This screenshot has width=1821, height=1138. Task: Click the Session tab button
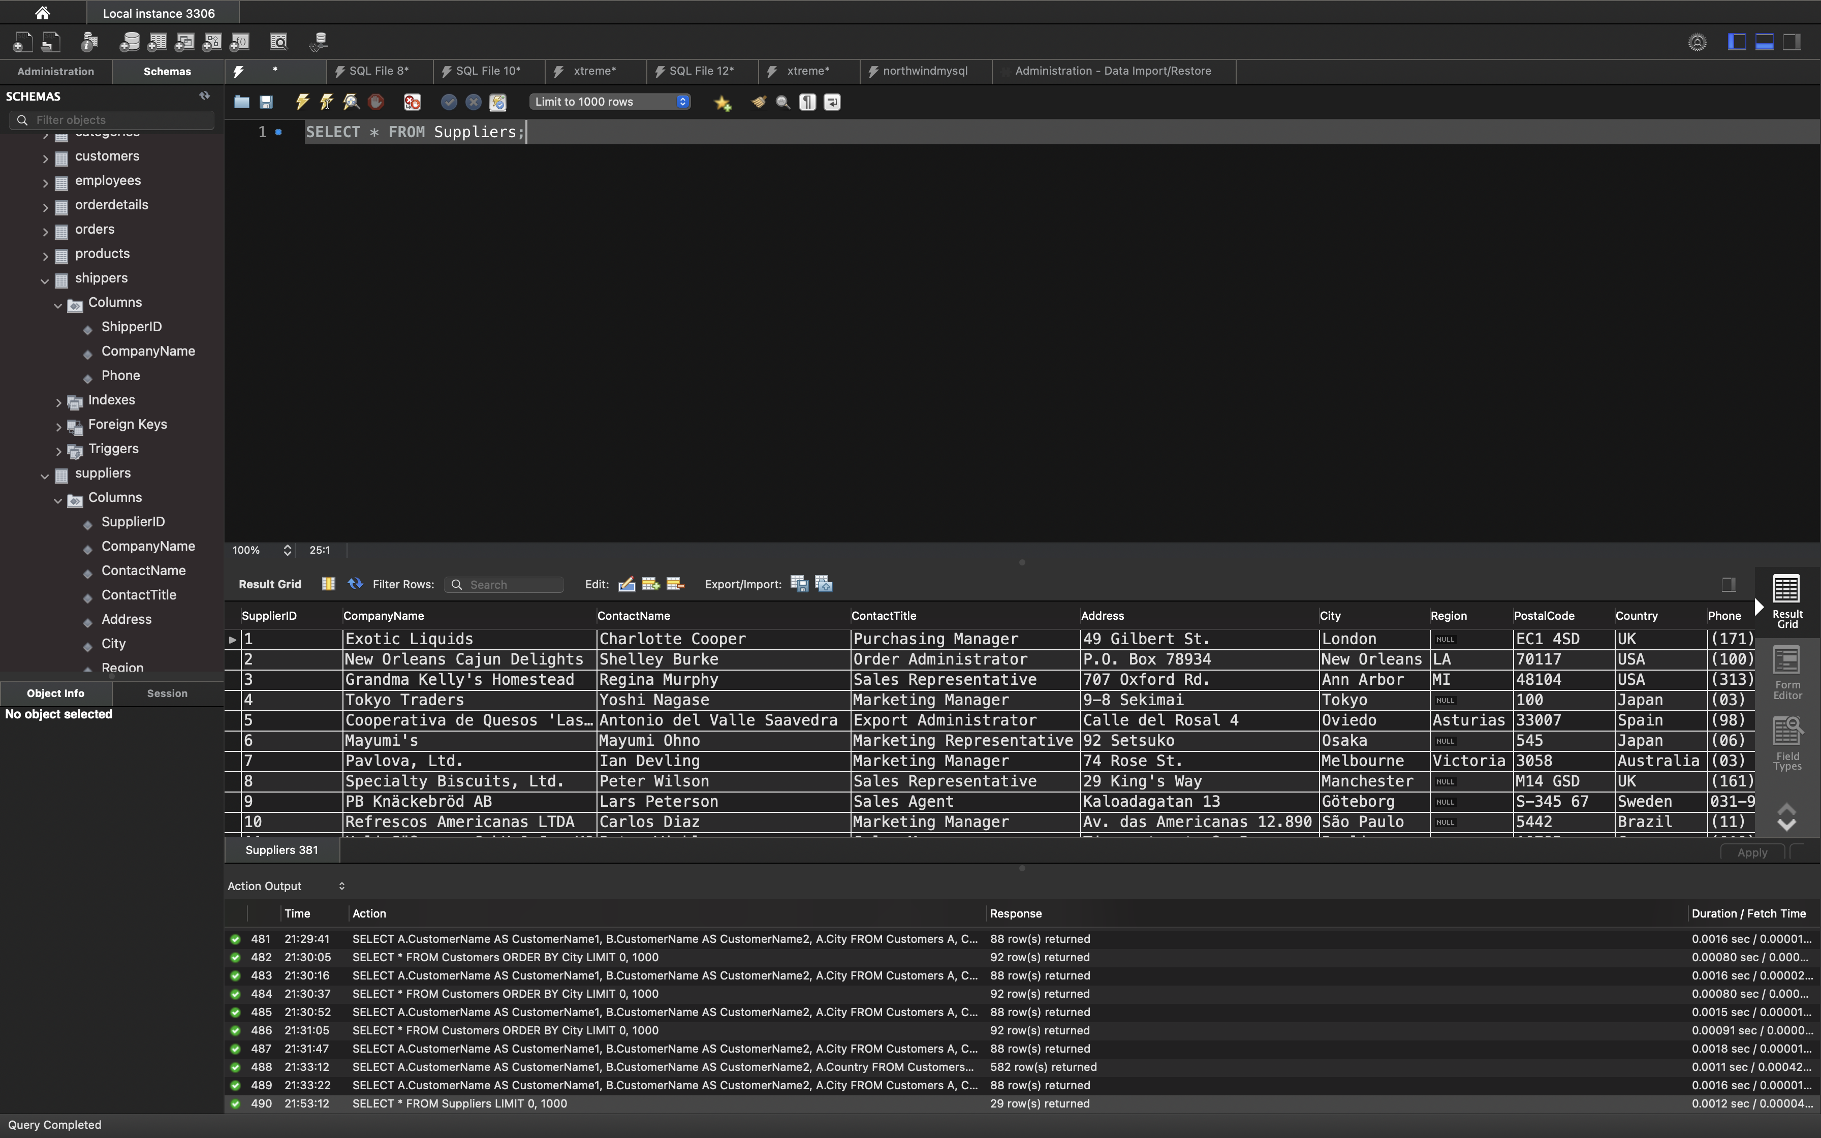[x=167, y=693]
